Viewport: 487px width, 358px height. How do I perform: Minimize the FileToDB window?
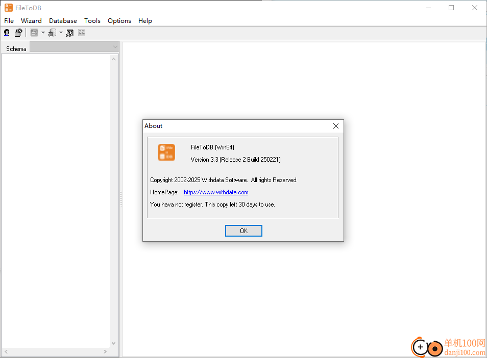(x=428, y=8)
